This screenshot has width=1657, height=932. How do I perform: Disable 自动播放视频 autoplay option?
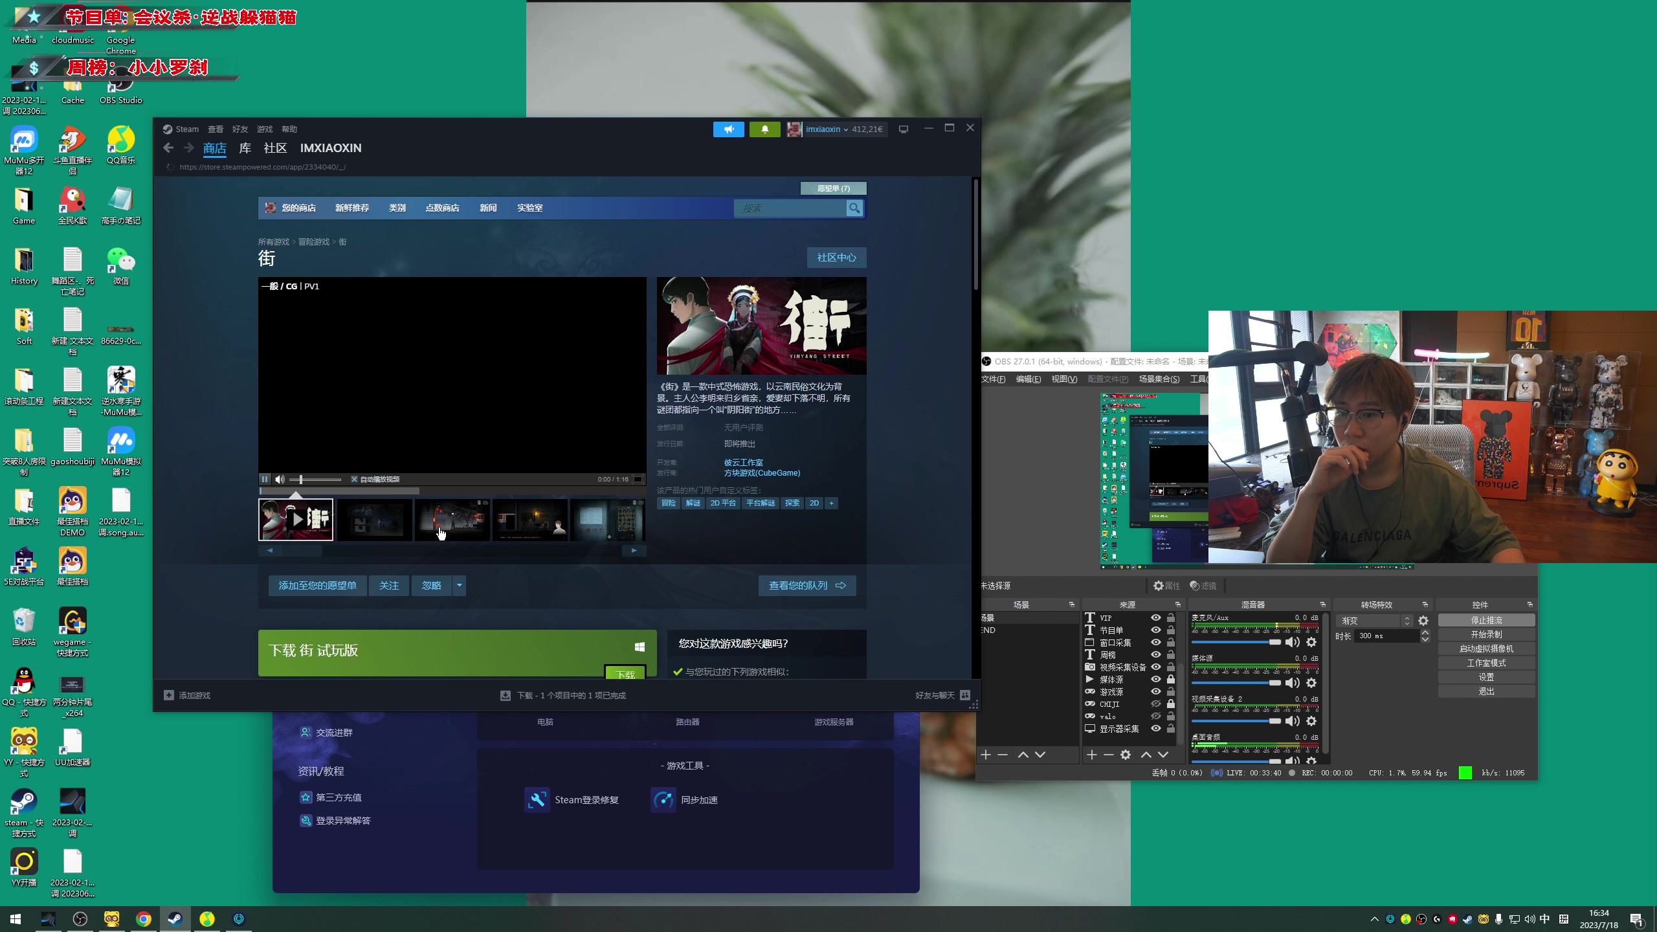(x=355, y=480)
